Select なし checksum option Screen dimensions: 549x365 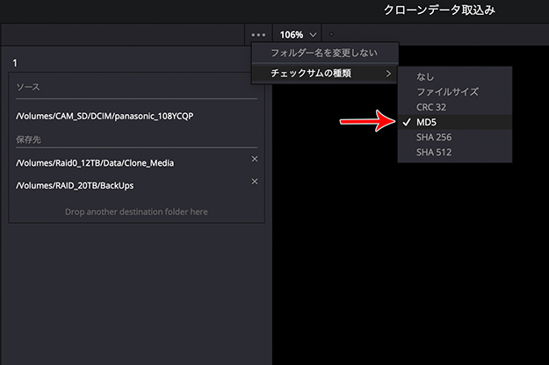425,77
